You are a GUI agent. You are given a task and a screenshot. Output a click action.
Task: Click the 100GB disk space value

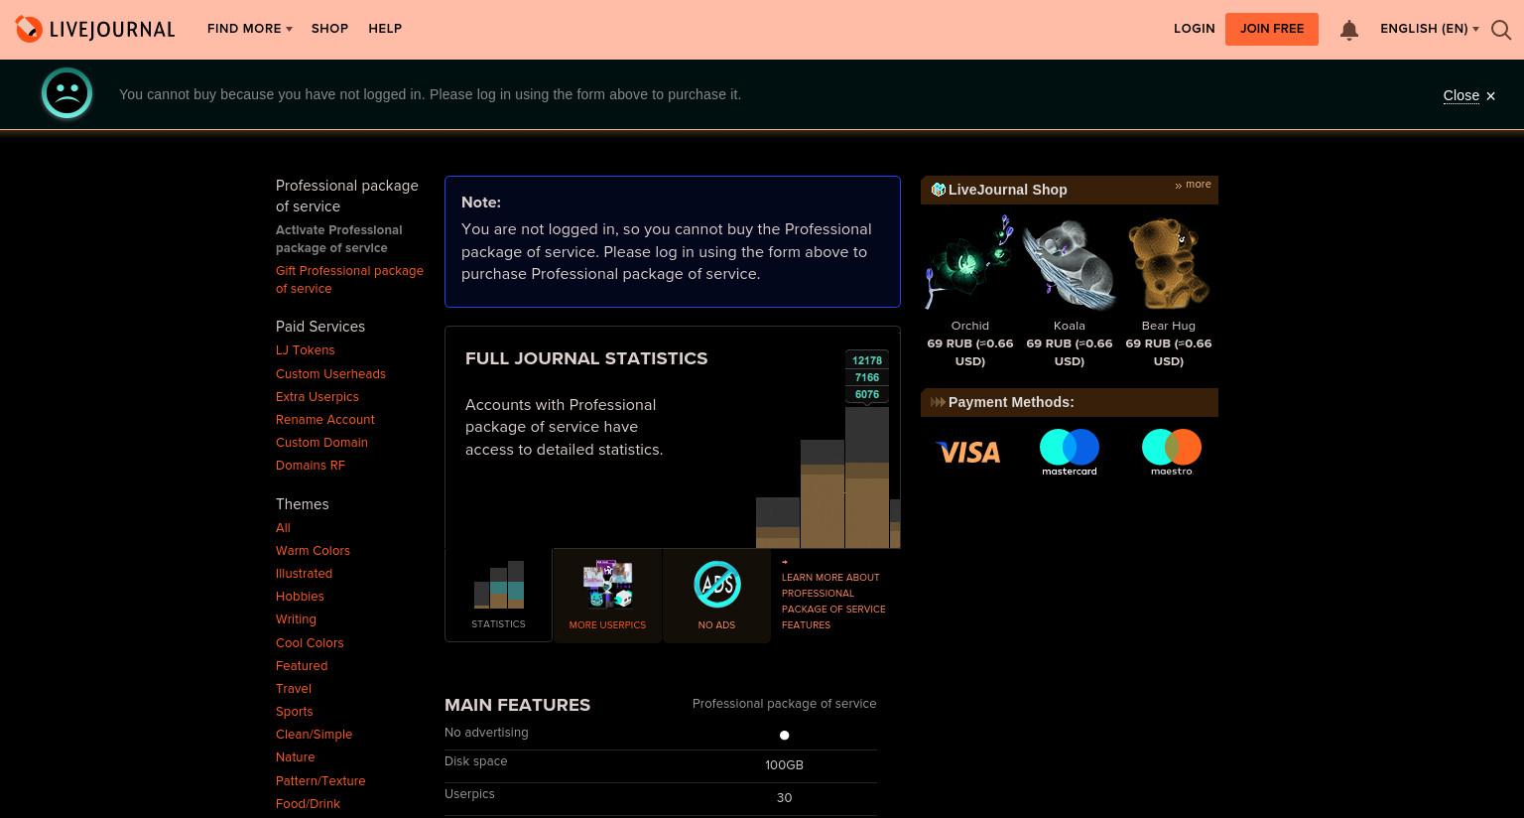784,765
